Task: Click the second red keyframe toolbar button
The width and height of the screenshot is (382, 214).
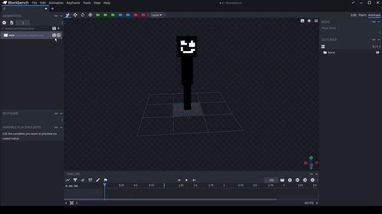Action: click(143, 15)
